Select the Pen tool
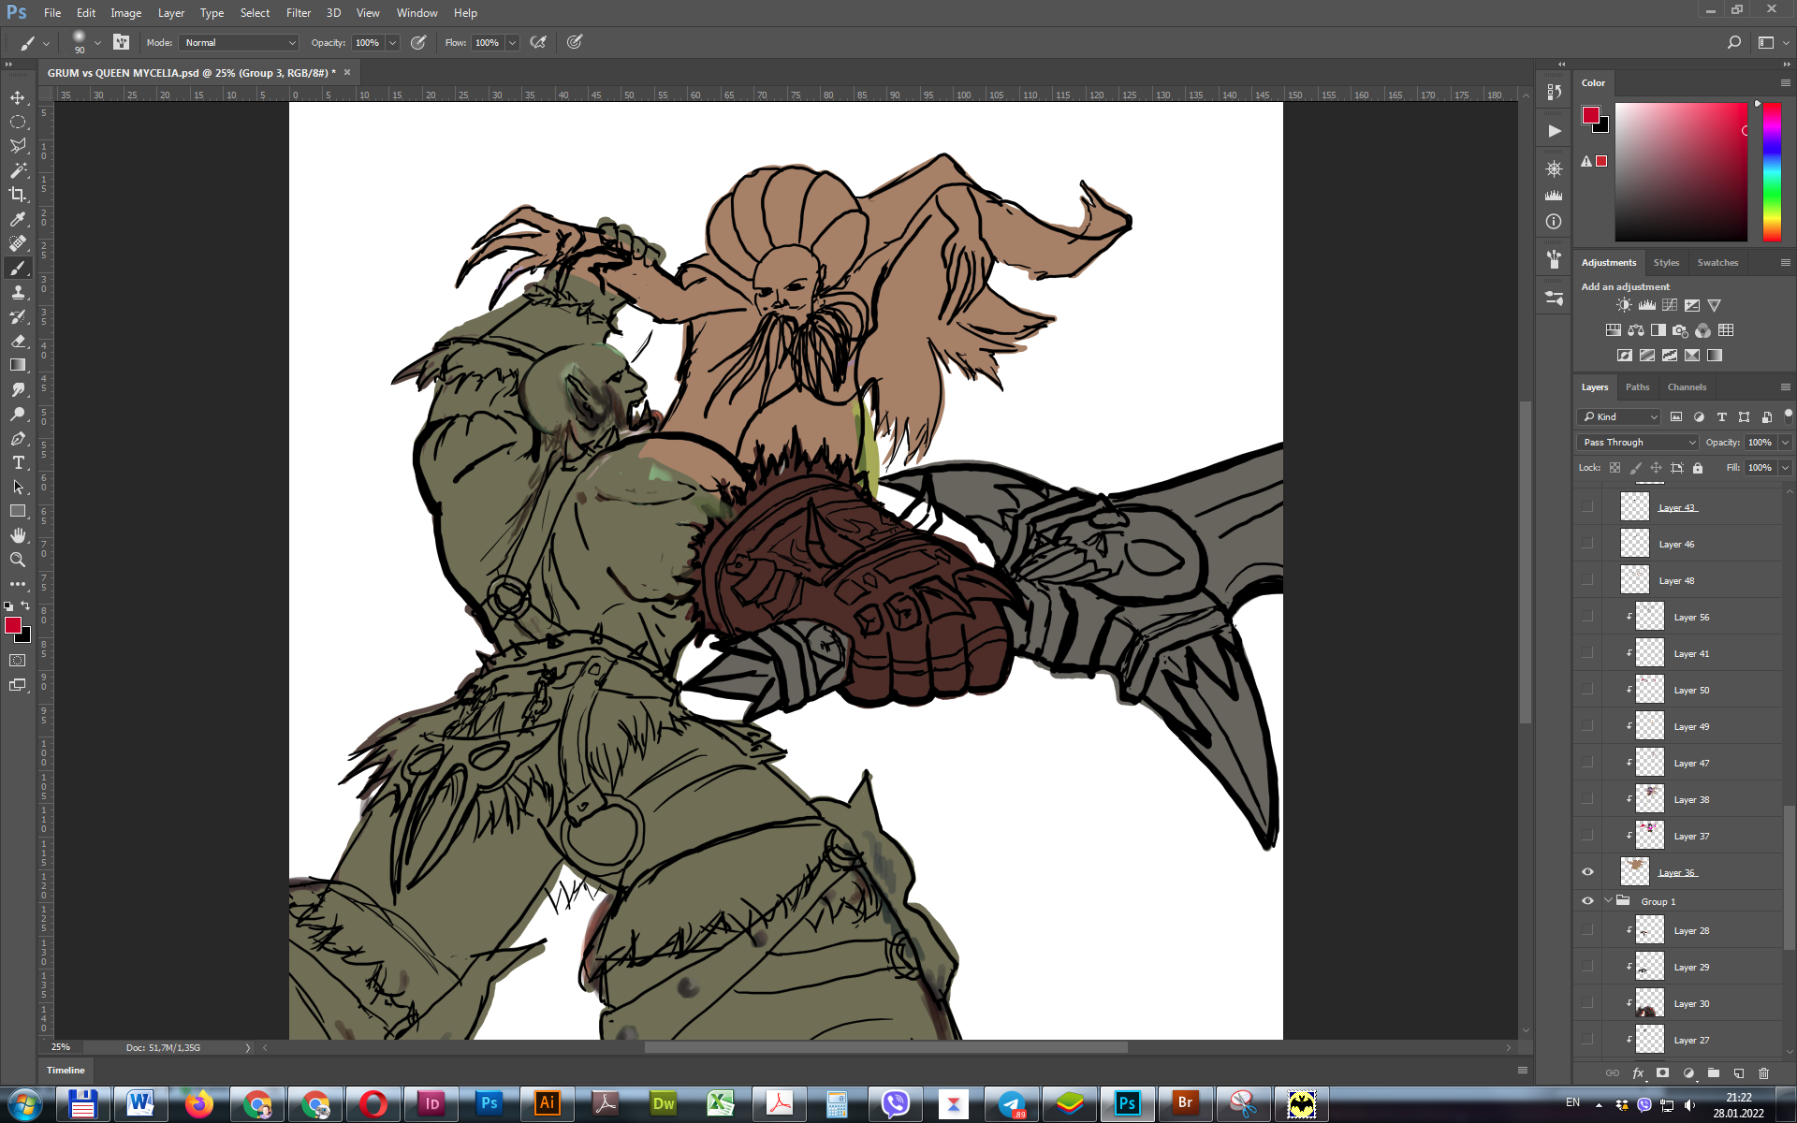The height and width of the screenshot is (1123, 1797). click(x=18, y=438)
